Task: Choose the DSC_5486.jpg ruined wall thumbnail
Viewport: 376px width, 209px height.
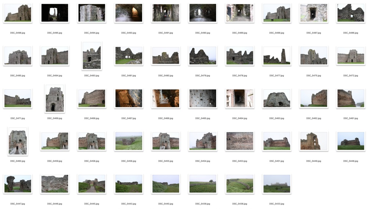Action: pyautogui.click(x=351, y=13)
